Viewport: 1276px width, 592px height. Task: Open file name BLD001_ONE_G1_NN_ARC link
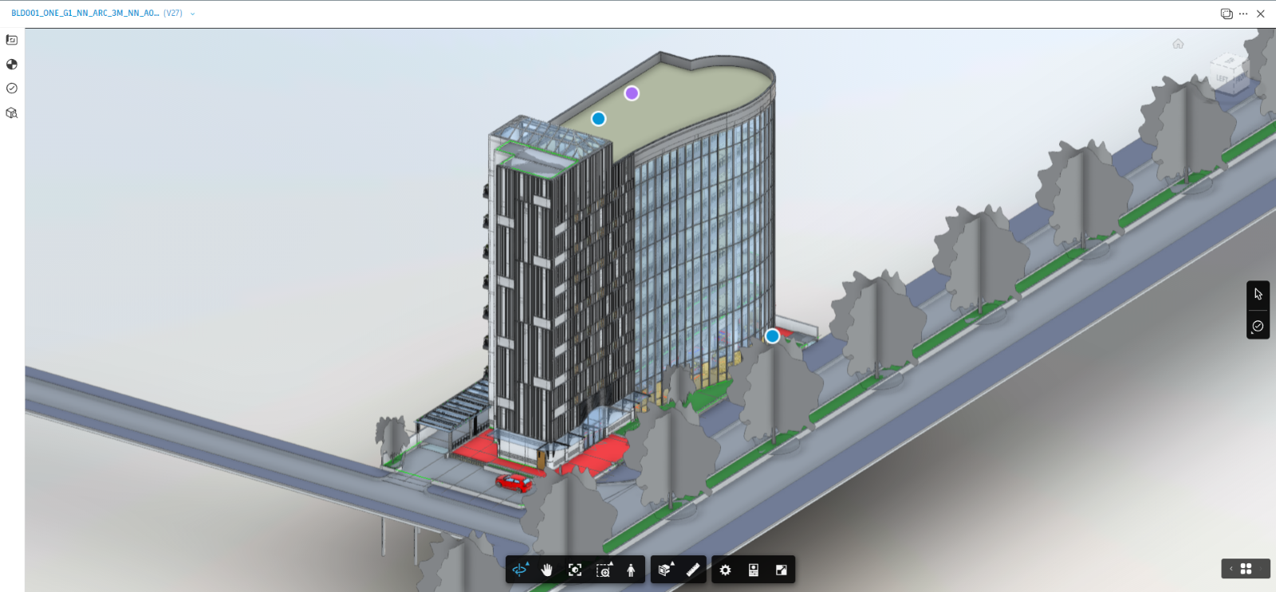(85, 14)
